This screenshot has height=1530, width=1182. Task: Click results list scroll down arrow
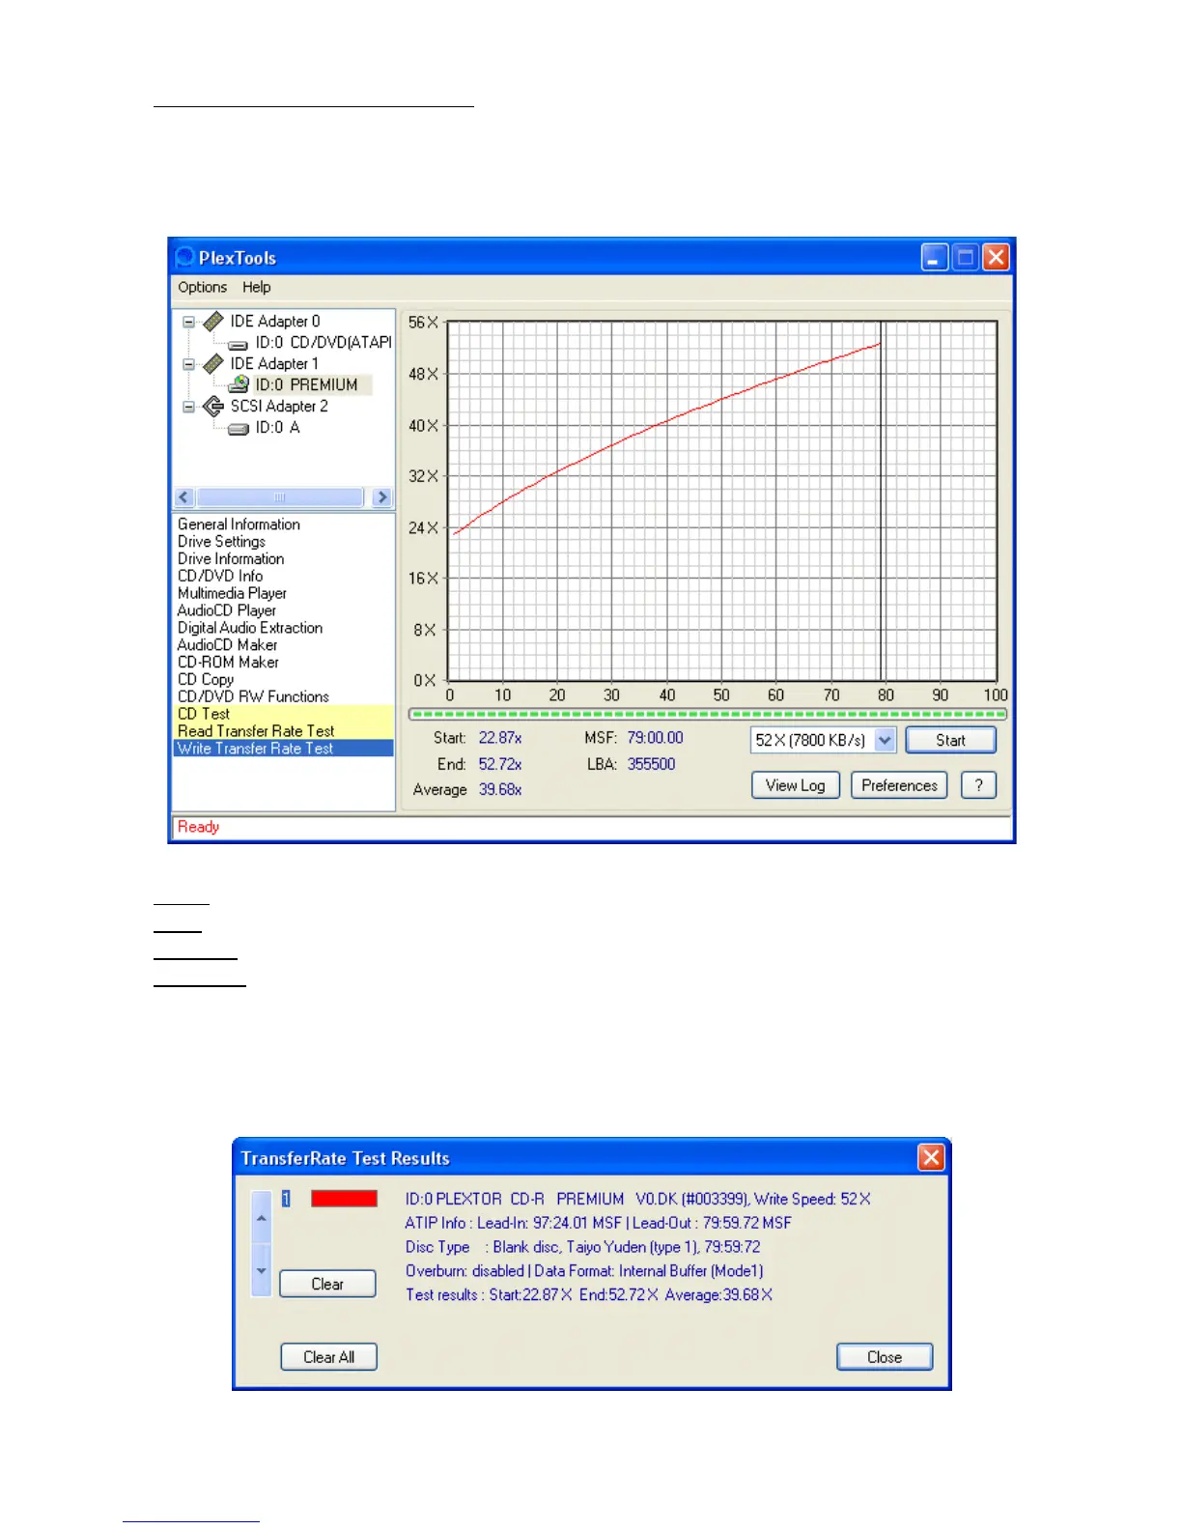coord(261,1271)
